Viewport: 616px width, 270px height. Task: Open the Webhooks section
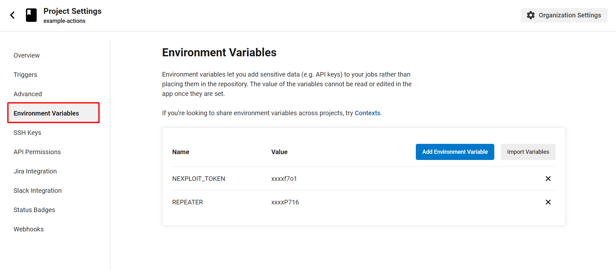(x=29, y=229)
